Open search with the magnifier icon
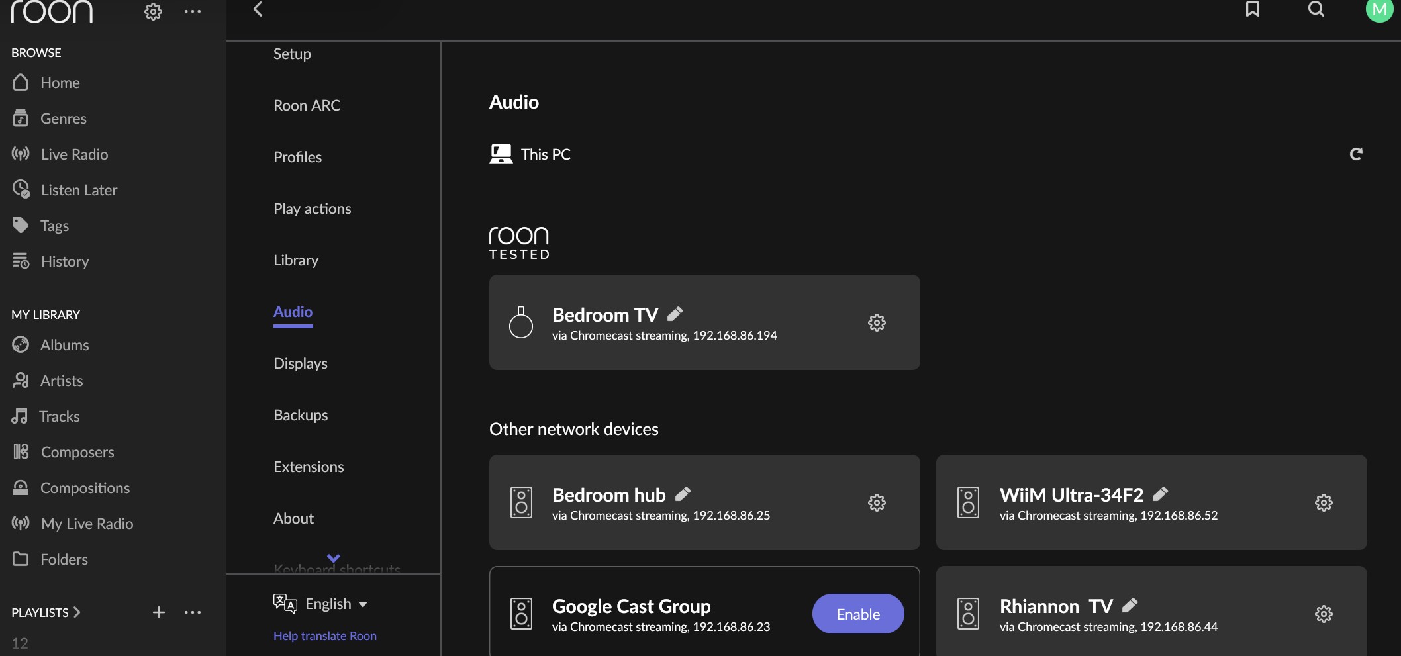This screenshot has height=656, width=1401. point(1316,9)
